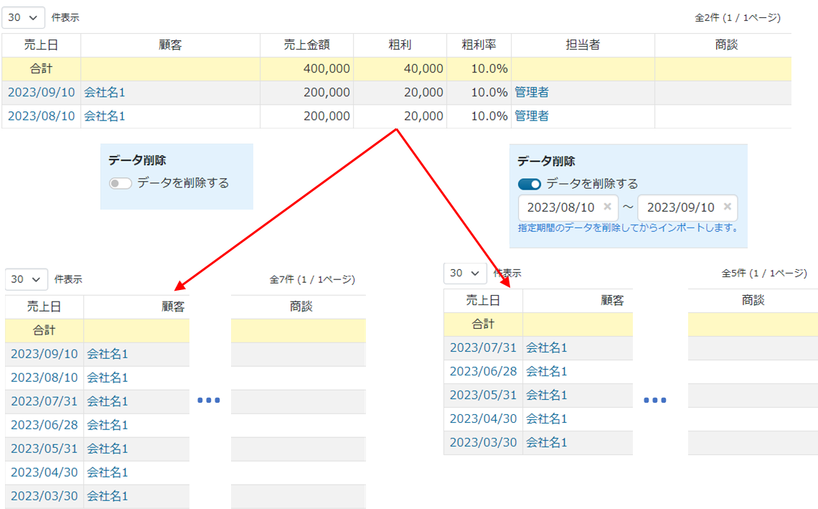Select the 40,000 total gross profit value
This screenshot has height=509, width=818.
coord(423,68)
